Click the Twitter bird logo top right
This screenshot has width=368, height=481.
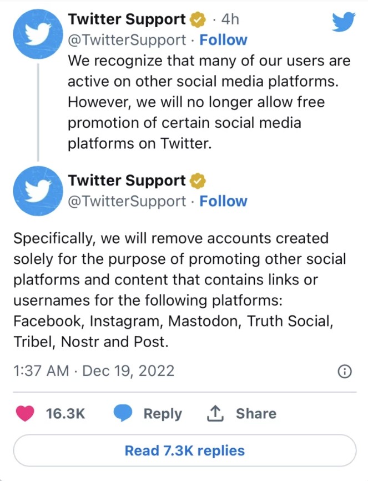[x=344, y=22]
